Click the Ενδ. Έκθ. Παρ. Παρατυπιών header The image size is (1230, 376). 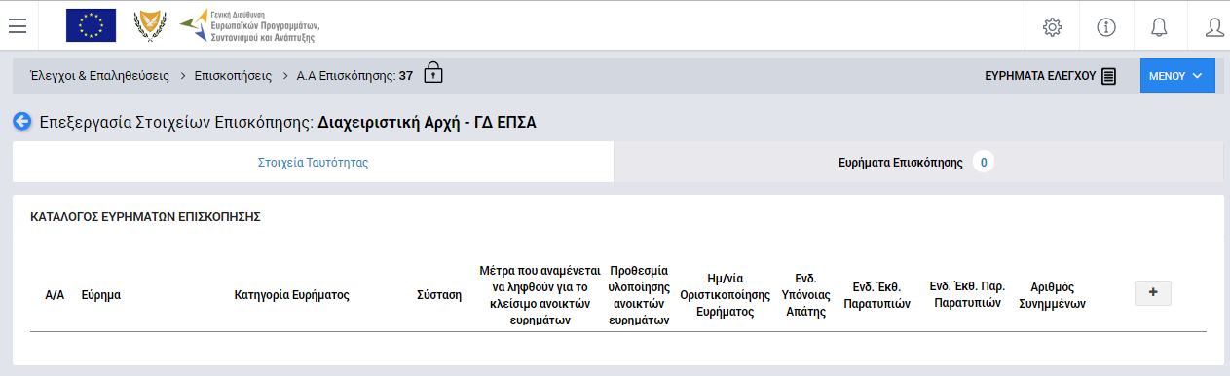point(967,294)
